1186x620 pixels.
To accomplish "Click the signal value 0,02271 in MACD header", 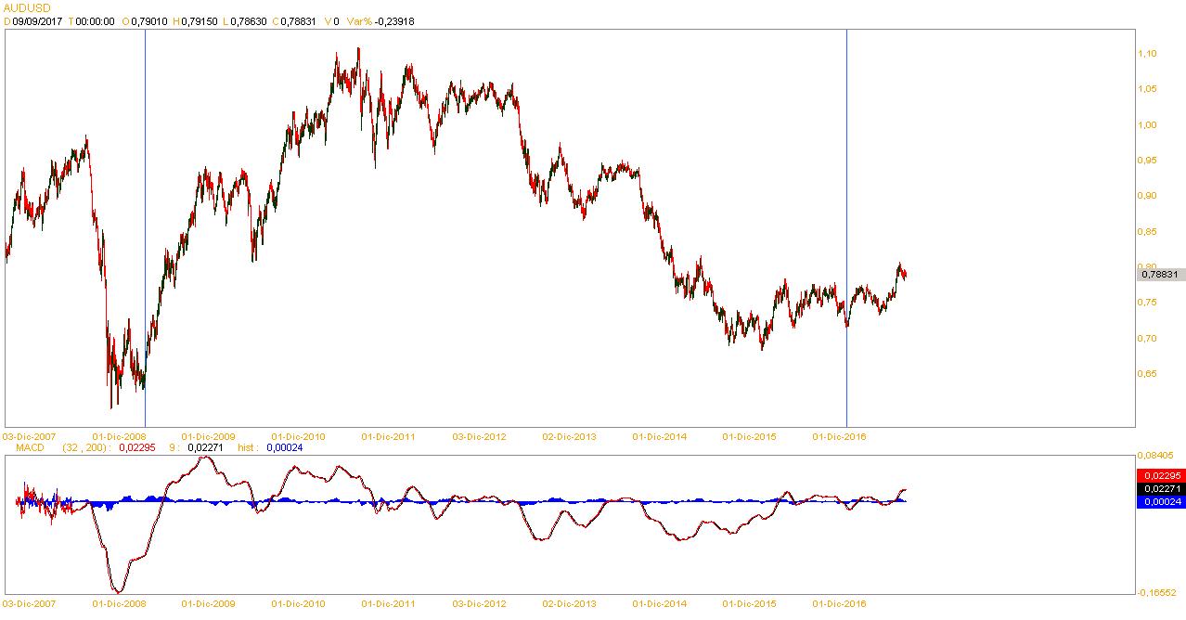I will [207, 447].
